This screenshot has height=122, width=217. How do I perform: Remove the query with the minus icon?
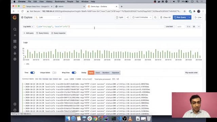(x=199, y=26)
